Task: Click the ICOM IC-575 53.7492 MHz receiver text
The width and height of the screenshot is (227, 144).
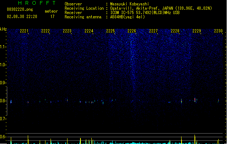Action: click(x=145, y=13)
